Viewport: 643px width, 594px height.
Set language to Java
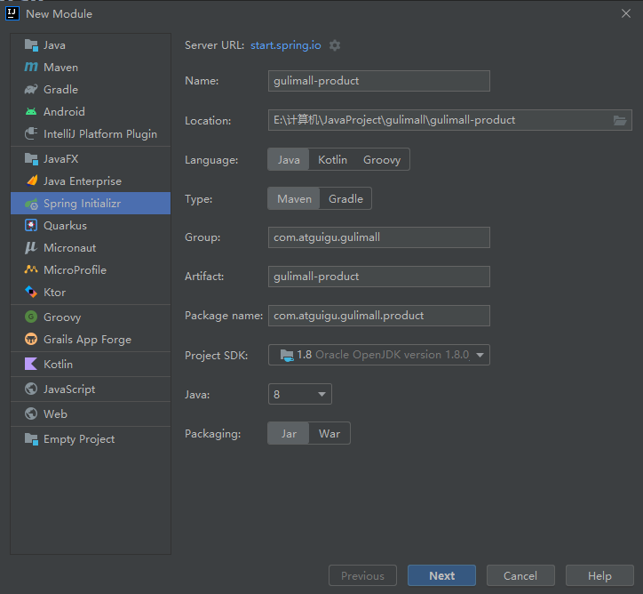coord(289,160)
